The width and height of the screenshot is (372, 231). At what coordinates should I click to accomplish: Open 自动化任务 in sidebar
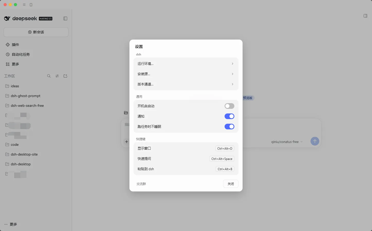point(36,54)
